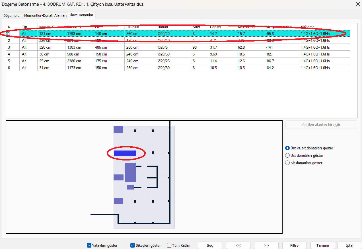Click the bright blue highlighted reinforcement area in plan
This screenshot has width=362, height=249.
click(125, 153)
